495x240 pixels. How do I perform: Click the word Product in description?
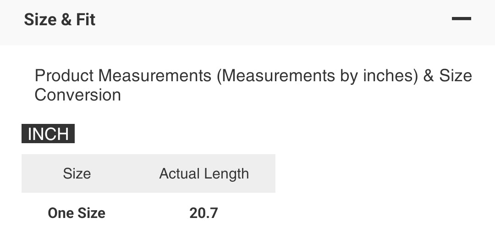click(x=64, y=76)
